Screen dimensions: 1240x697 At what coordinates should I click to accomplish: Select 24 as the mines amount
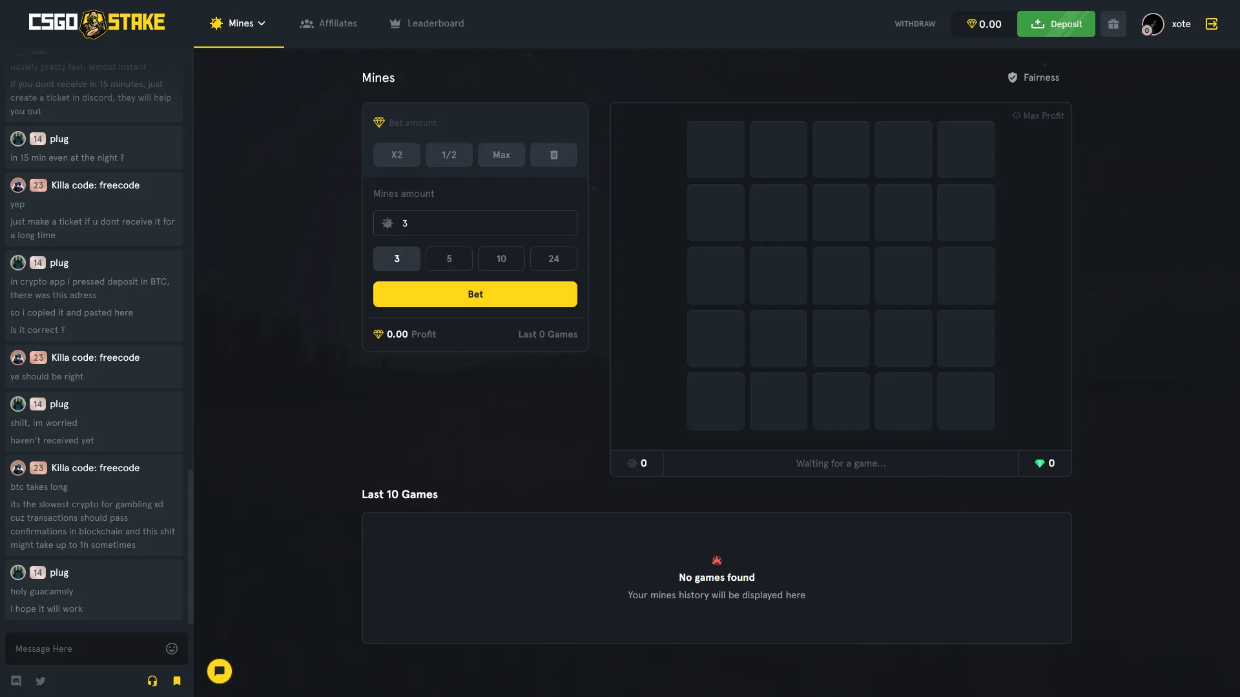pos(553,258)
